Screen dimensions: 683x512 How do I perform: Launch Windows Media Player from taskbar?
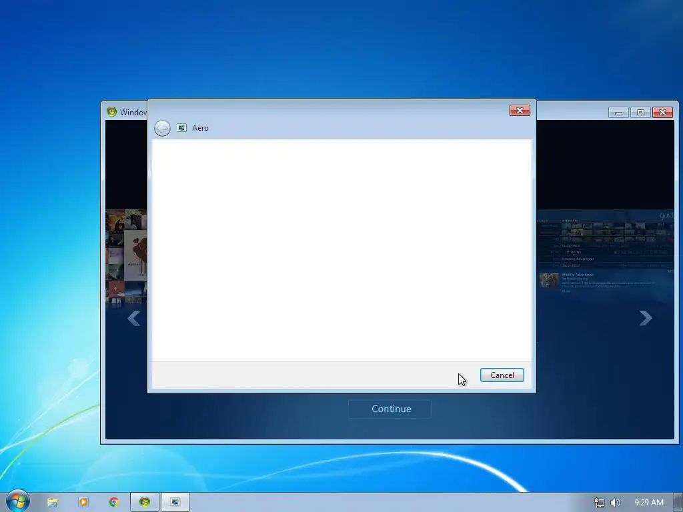pyautogui.click(x=83, y=503)
